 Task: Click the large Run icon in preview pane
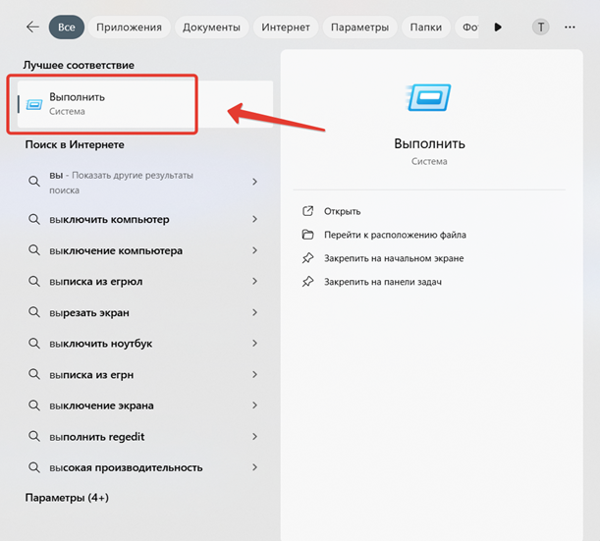click(x=429, y=100)
